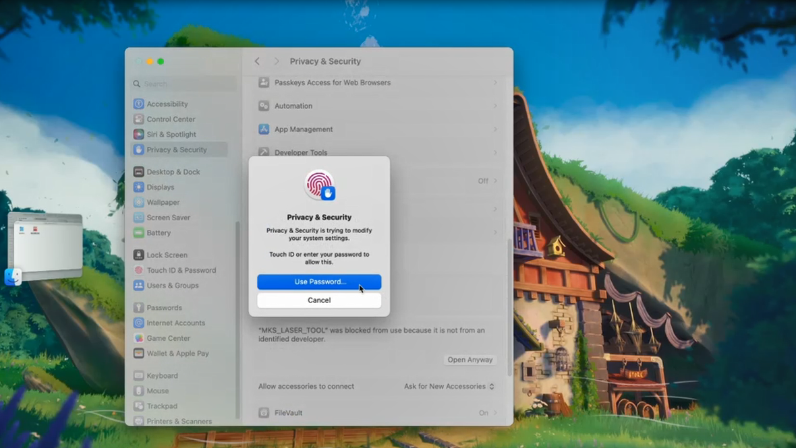This screenshot has height=448, width=796.
Task: Click the Mouse sidebar icon
Action: (x=138, y=391)
